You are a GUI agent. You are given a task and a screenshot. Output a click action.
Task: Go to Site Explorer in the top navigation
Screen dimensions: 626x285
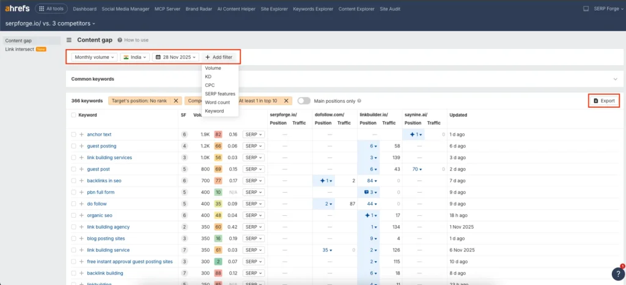pyautogui.click(x=274, y=9)
